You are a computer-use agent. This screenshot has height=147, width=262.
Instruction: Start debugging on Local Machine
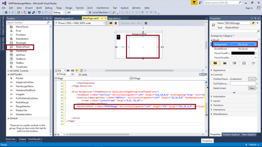(x=99, y=12)
